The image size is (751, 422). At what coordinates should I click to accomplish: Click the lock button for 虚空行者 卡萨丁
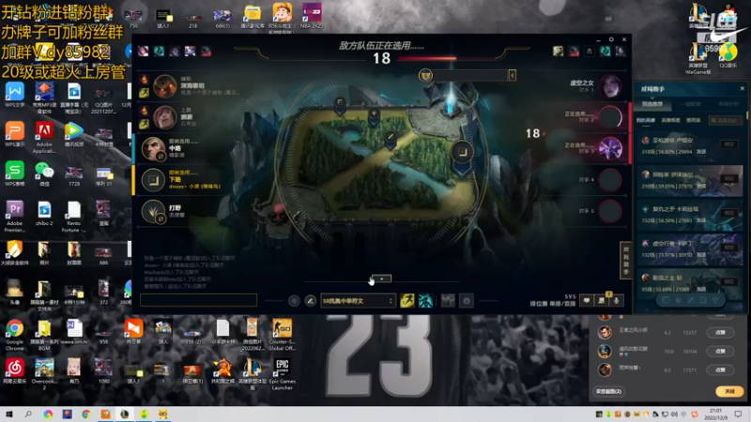click(x=729, y=248)
